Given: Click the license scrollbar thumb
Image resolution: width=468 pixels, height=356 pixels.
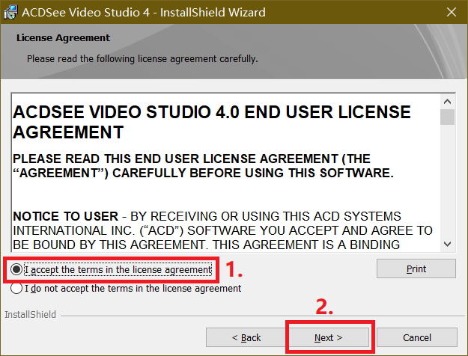Looking at the screenshot, I should 447,117.
